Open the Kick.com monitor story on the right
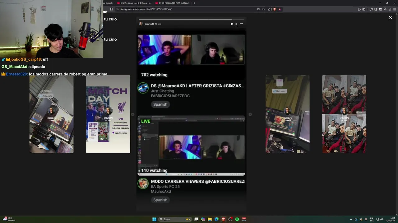 pos(288,114)
